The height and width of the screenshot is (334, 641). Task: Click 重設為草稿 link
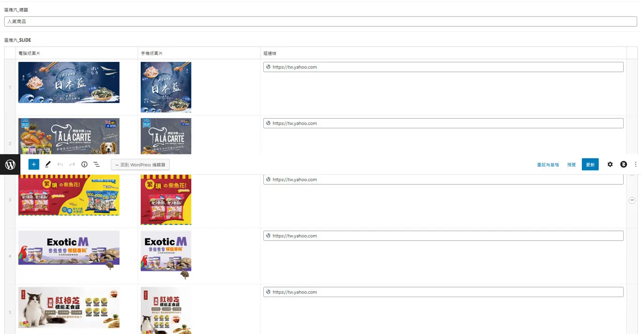point(548,165)
